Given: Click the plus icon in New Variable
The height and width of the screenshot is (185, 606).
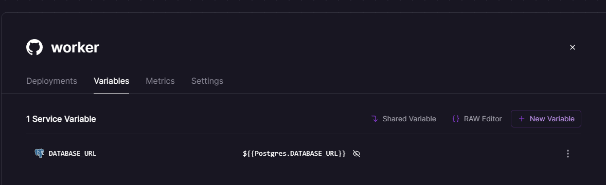Looking at the screenshot, I should pyautogui.click(x=521, y=119).
